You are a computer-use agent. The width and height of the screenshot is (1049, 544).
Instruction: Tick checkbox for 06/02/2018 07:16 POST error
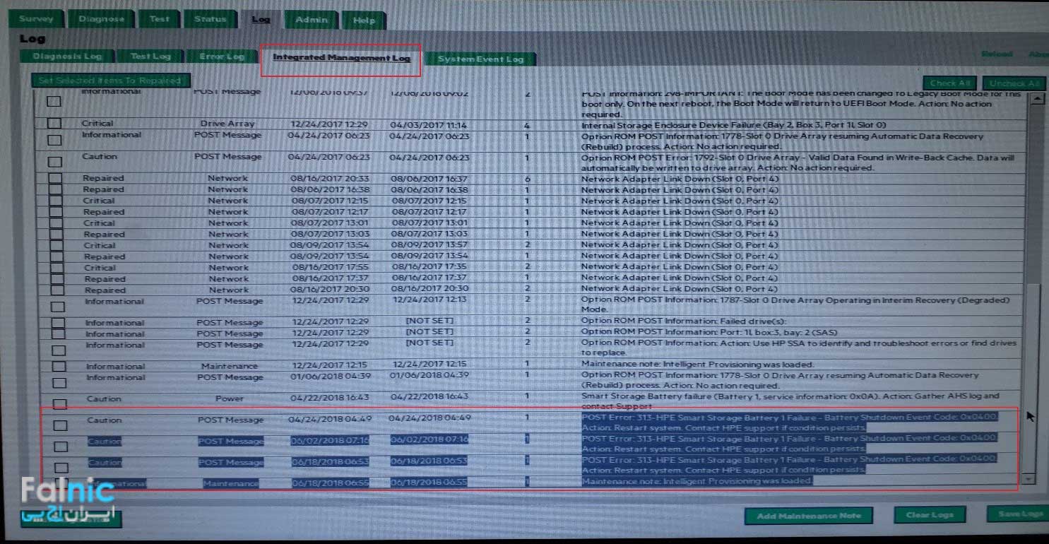pos(61,447)
